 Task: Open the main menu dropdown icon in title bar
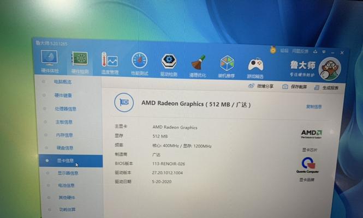click(324, 52)
